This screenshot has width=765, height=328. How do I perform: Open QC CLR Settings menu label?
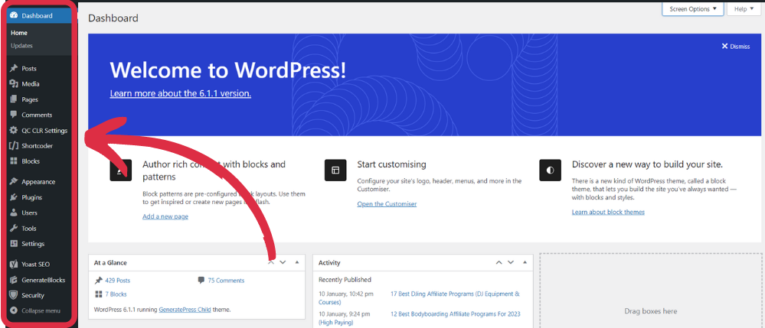click(x=44, y=131)
